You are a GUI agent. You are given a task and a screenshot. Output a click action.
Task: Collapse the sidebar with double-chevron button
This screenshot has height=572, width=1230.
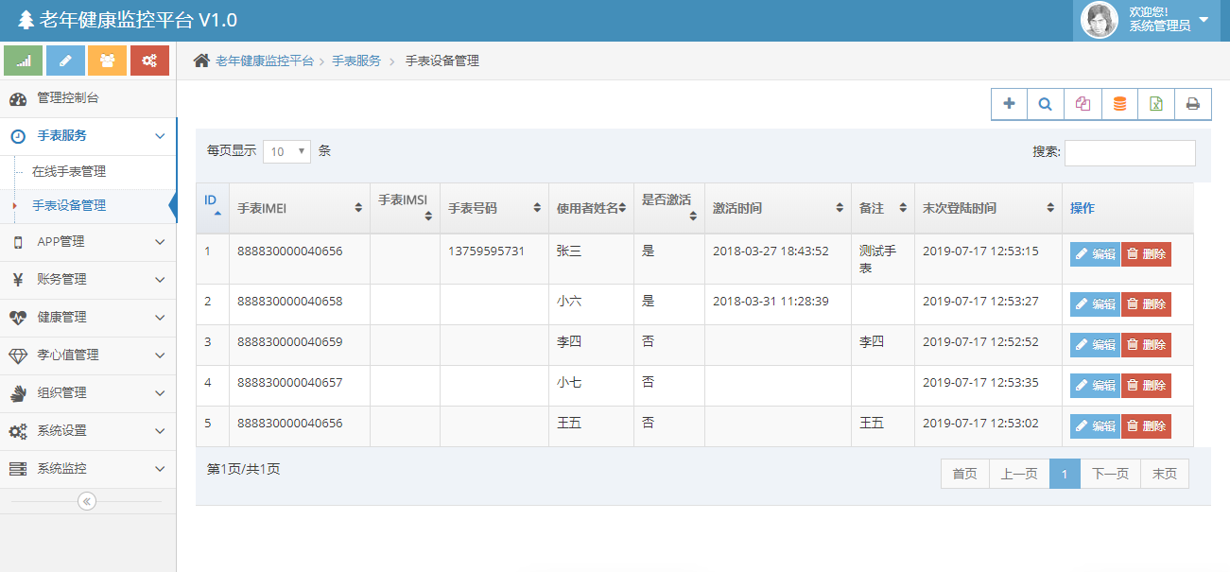(87, 501)
